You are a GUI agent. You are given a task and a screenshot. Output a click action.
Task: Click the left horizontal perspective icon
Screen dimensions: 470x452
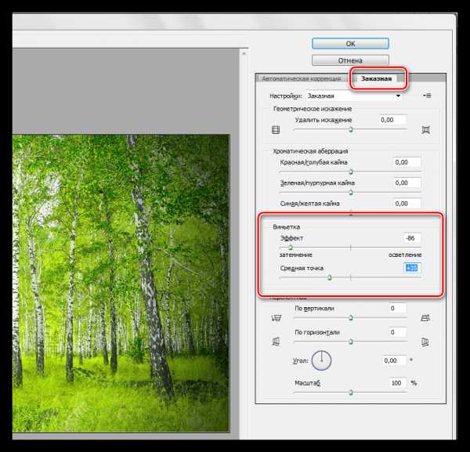(x=275, y=341)
